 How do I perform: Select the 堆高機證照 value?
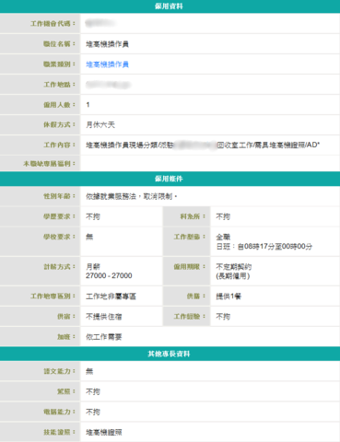(x=104, y=433)
